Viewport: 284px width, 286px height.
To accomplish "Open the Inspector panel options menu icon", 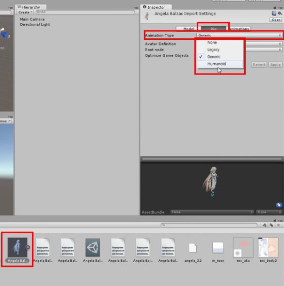I will pos(280,8).
